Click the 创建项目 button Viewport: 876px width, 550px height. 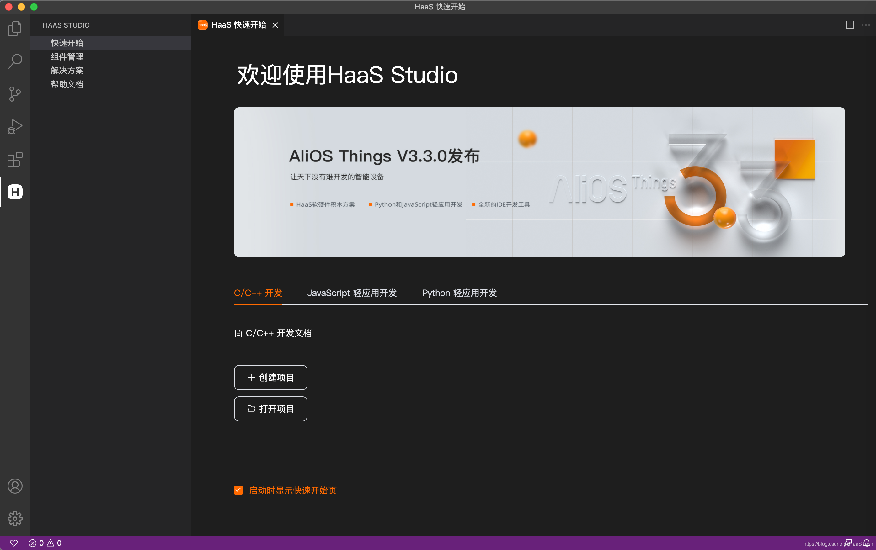[x=270, y=377]
